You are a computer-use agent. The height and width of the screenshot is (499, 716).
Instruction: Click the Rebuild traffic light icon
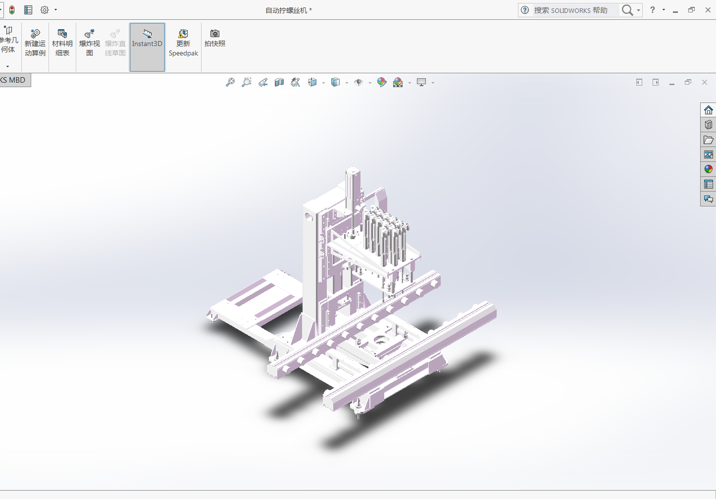[x=12, y=10]
